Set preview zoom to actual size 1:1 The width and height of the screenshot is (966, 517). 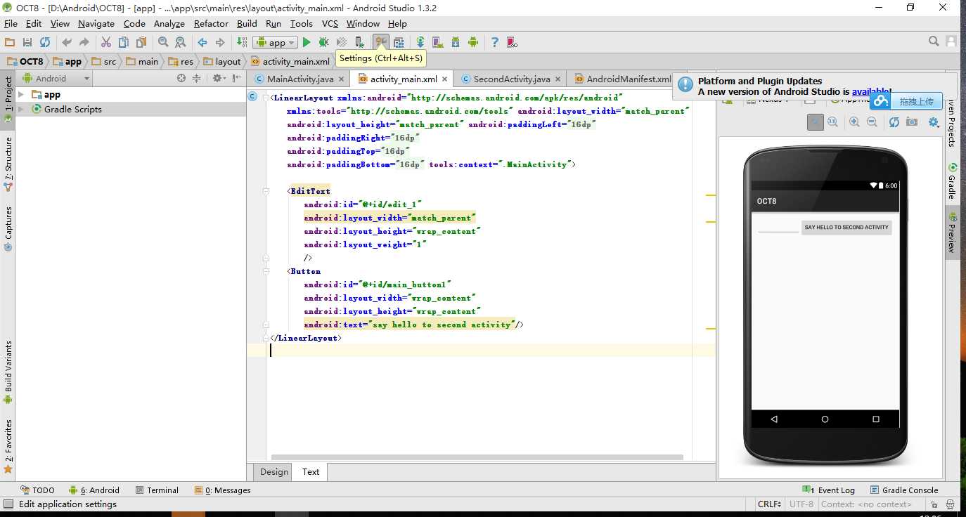point(833,122)
